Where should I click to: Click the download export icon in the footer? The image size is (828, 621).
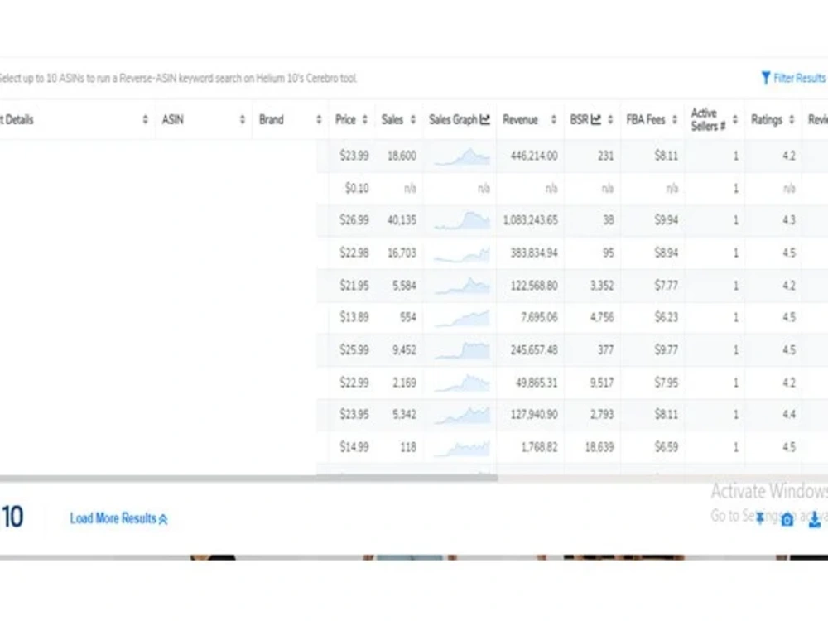815,520
